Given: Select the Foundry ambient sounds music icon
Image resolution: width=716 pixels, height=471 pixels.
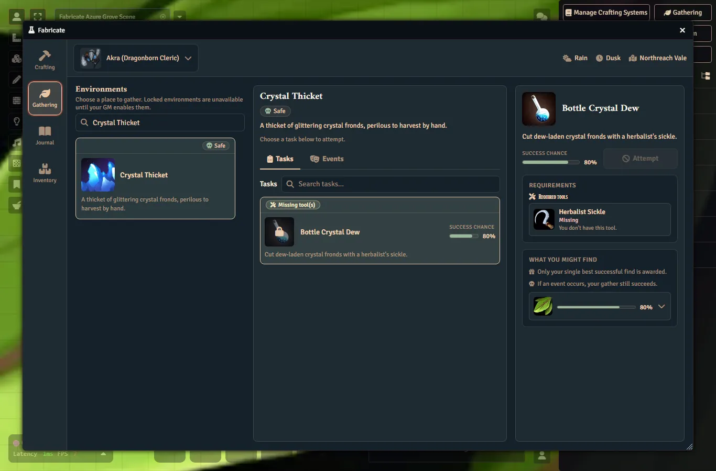Looking at the screenshot, I should coord(16,142).
